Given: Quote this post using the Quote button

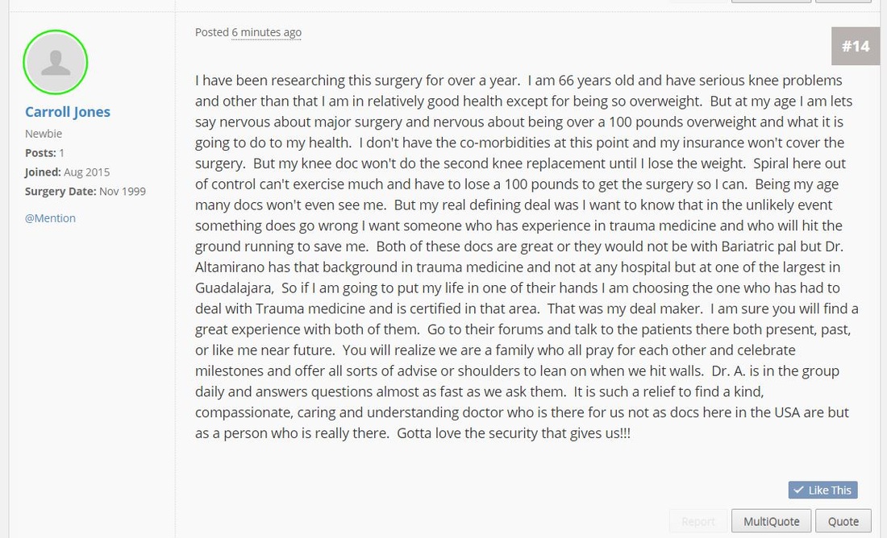Looking at the screenshot, I should 843,521.
